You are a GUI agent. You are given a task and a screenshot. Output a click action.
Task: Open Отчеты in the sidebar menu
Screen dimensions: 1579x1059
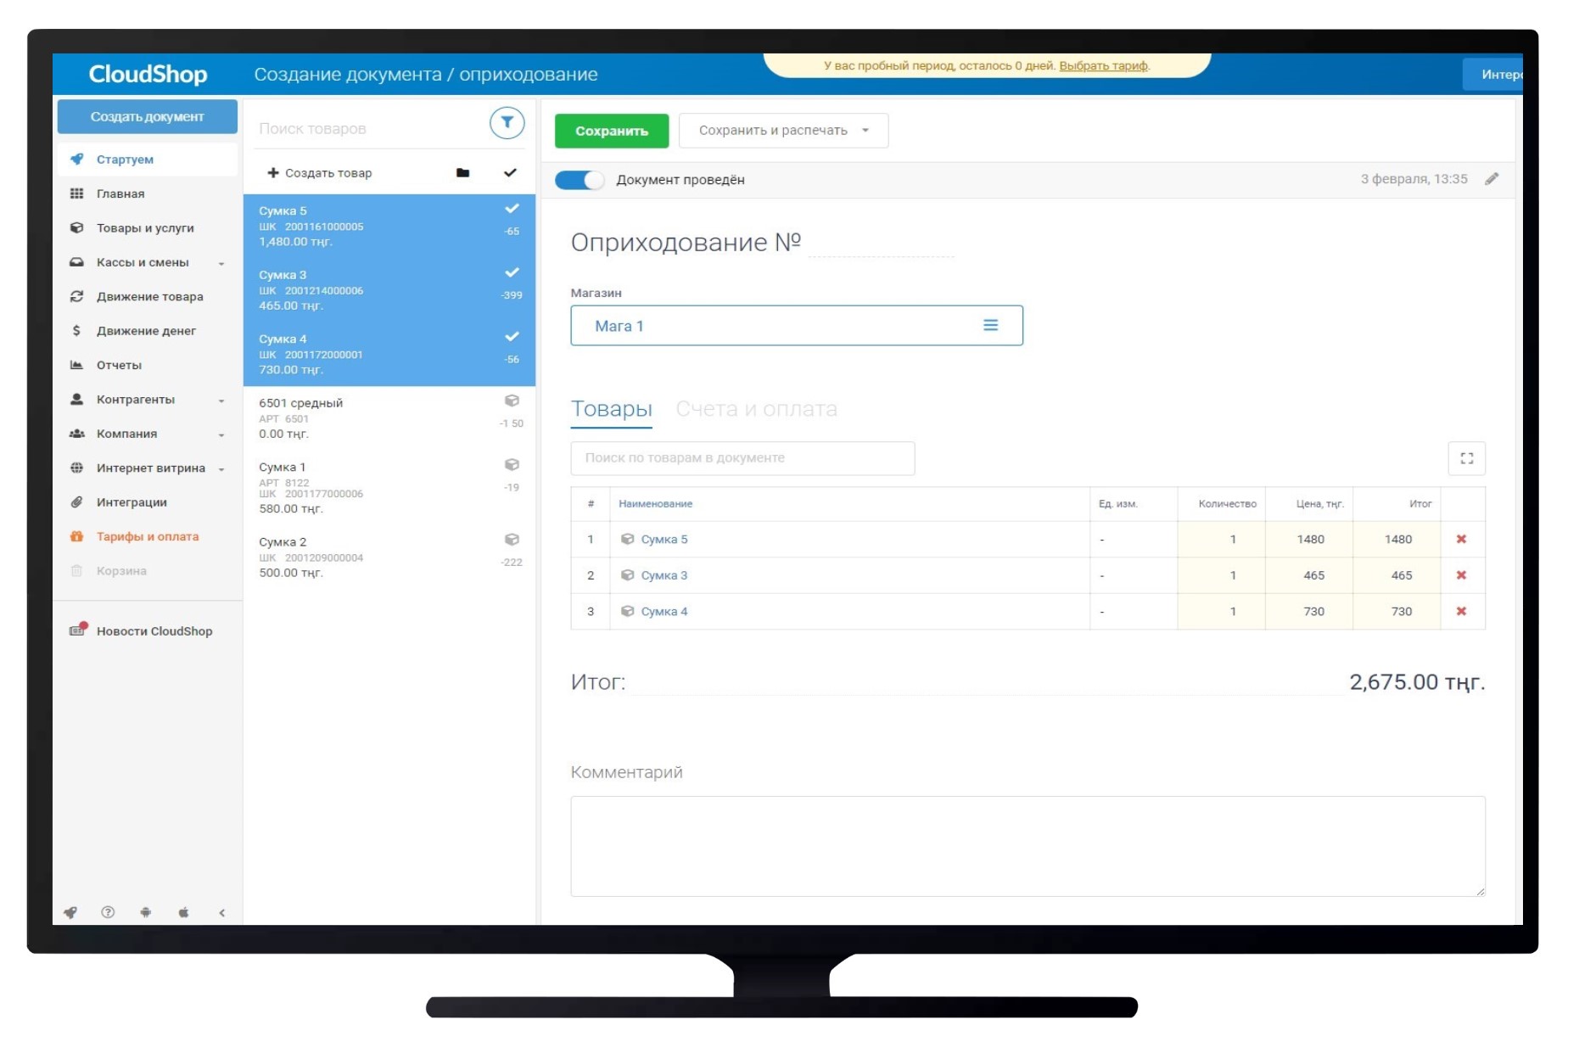click(x=119, y=366)
